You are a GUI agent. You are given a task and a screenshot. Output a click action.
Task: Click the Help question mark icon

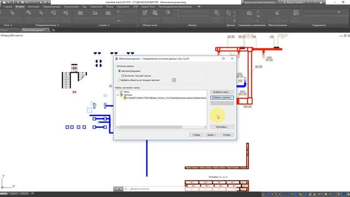tap(321, 2)
